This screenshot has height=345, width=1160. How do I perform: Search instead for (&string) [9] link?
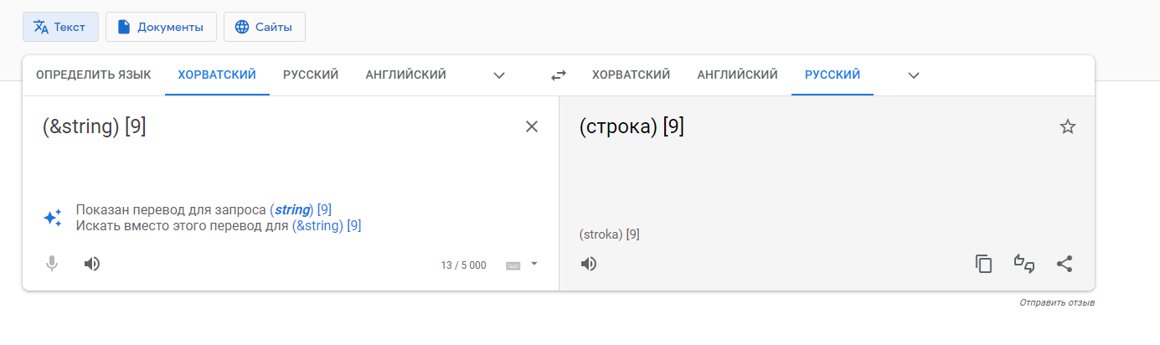tap(327, 225)
